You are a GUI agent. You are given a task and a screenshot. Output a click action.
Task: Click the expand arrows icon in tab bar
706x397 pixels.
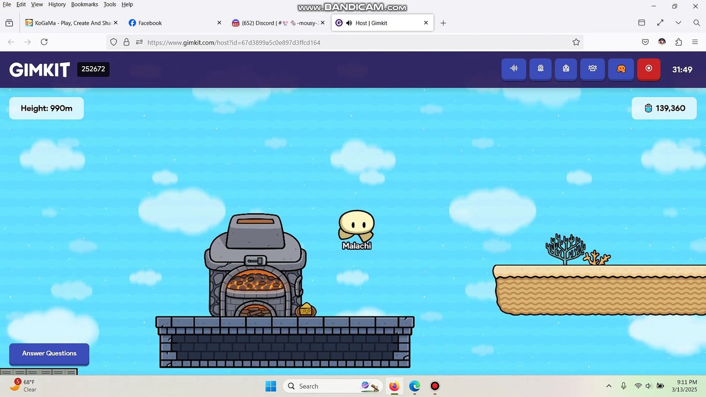tap(660, 23)
